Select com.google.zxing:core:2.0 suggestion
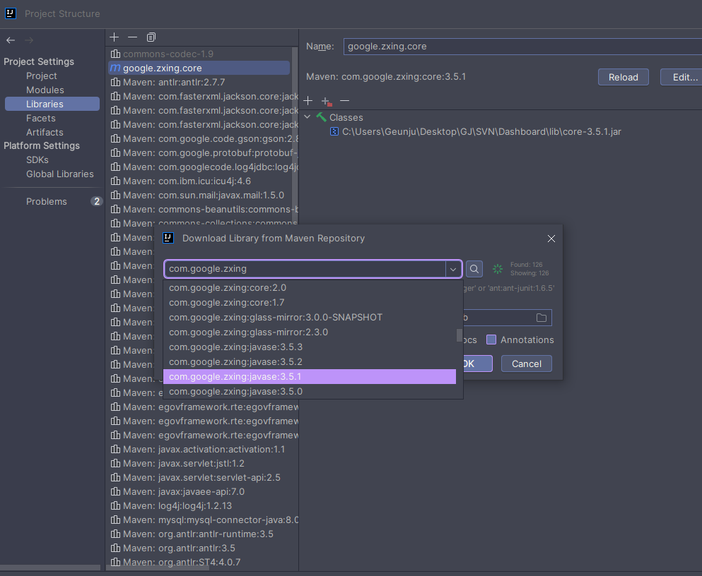The height and width of the screenshot is (576, 702). (x=310, y=288)
